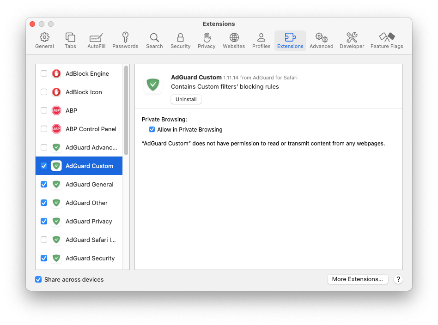Screen dimensions: 438x325
Task: Click the AdGuard Advanced shield icon
Action: [x=56, y=147]
